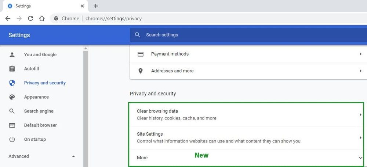Collapse the Advanced section arrow
Image resolution: width=367 pixels, height=167 pixels.
click(73, 156)
